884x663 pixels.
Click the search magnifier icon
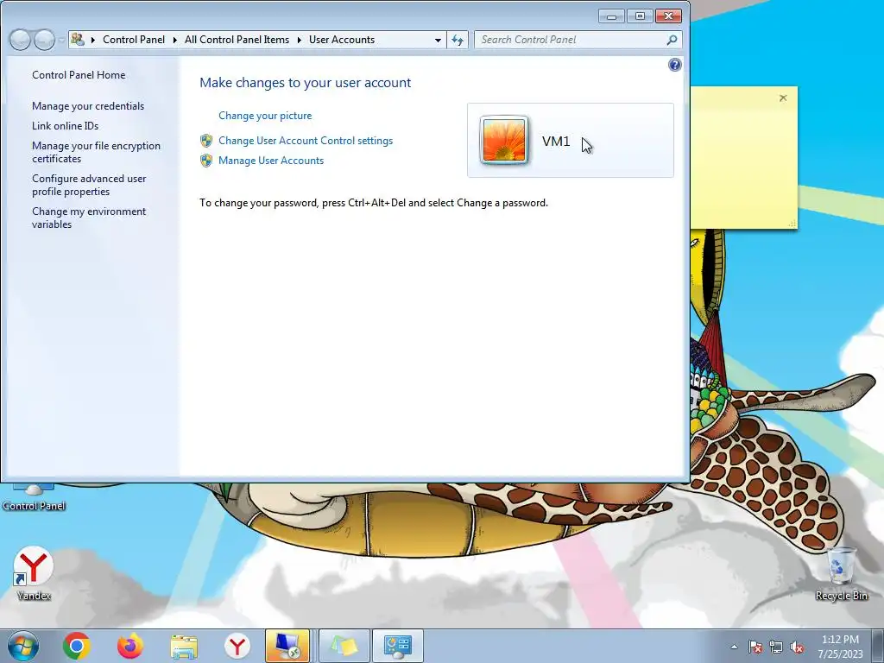click(x=672, y=40)
